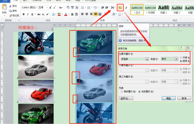This screenshot has height=124, width=194.
Task: Select the green race car image at top
Action: [94, 42]
